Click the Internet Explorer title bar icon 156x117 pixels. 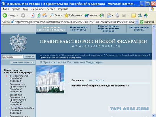tap(3, 4)
